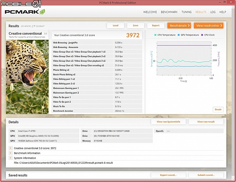236x182 pixels.
Task: Select the score value 3972
Action: [x=133, y=35]
